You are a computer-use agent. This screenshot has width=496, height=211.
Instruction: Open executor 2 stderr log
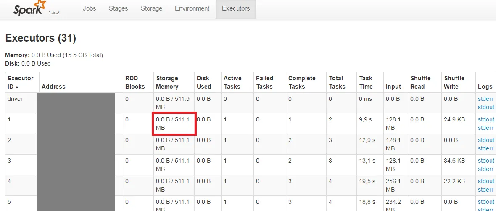(485, 148)
